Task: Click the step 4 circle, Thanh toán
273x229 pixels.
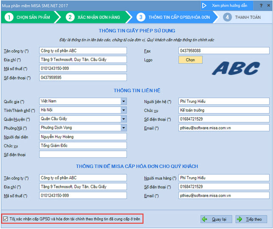Action: click(228, 17)
